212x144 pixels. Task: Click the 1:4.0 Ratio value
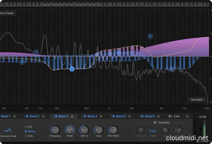click(153, 131)
